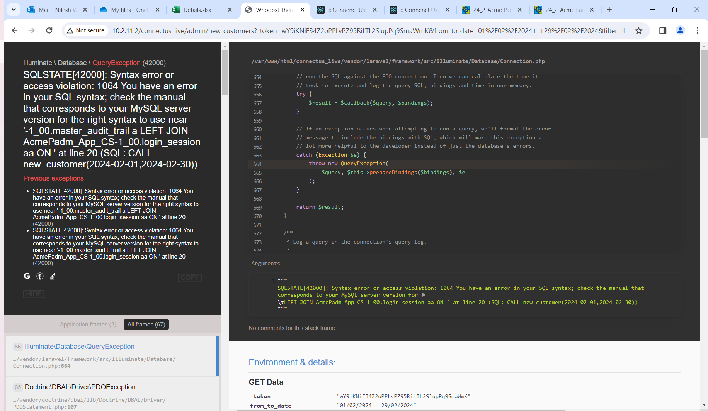
Task: Click Arguments section label
Action: click(265, 263)
